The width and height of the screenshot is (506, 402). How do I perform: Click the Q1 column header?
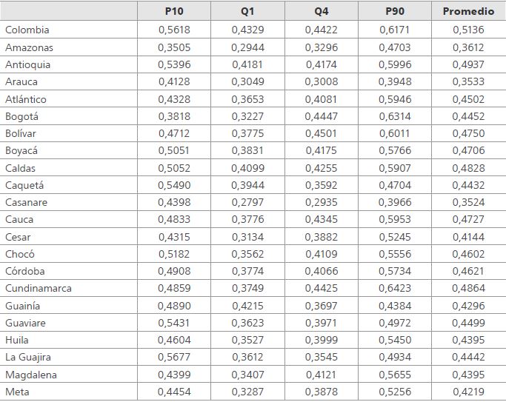pos(247,11)
